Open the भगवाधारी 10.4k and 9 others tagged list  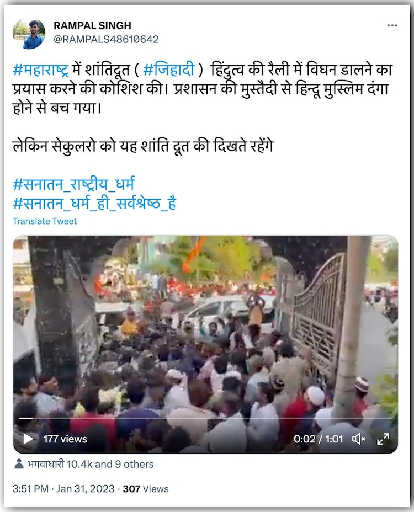click(x=91, y=464)
